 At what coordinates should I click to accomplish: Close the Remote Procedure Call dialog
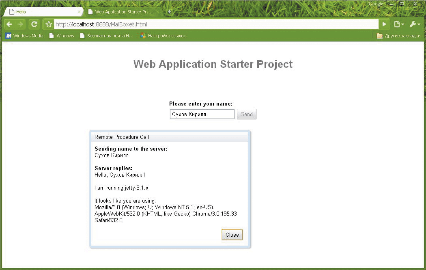(232, 235)
